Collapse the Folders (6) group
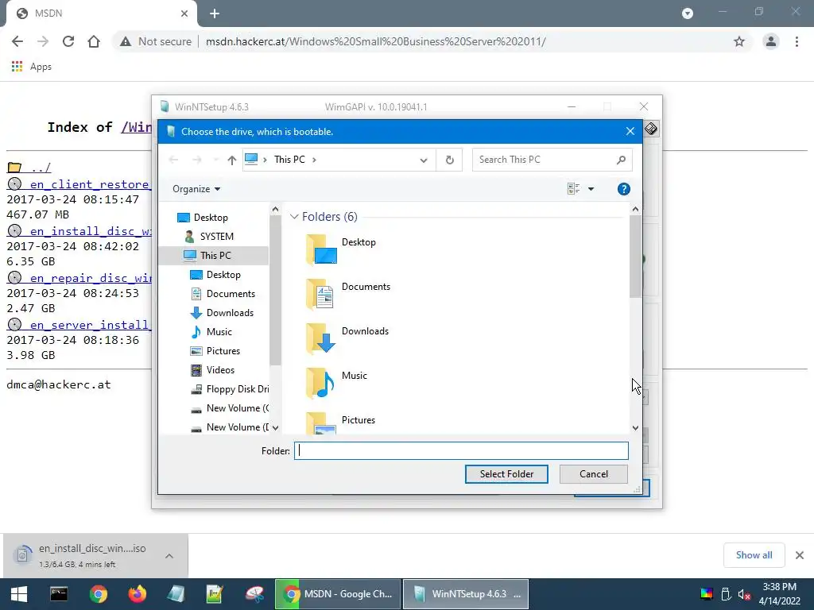 click(x=294, y=216)
